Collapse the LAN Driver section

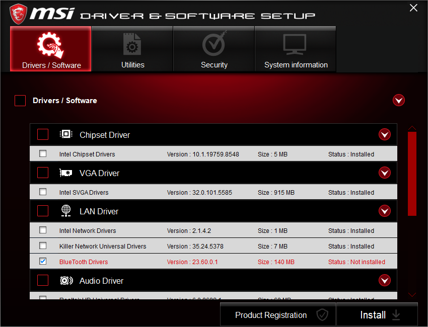(385, 211)
